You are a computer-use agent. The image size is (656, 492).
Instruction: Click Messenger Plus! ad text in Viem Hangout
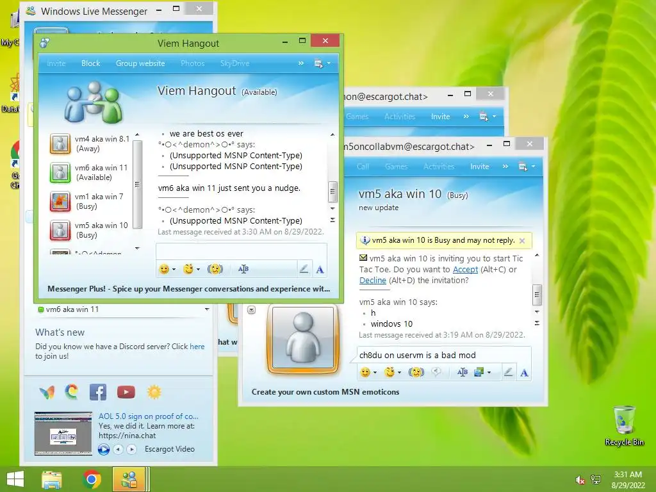point(189,289)
